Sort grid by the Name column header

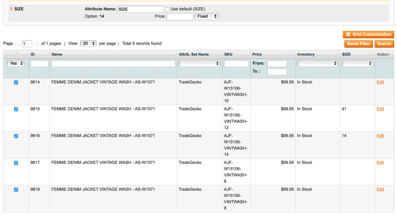(57, 54)
